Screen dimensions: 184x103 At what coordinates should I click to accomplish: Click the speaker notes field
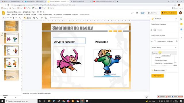[85, 94]
